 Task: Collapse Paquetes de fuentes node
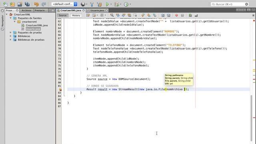pos(11,18)
